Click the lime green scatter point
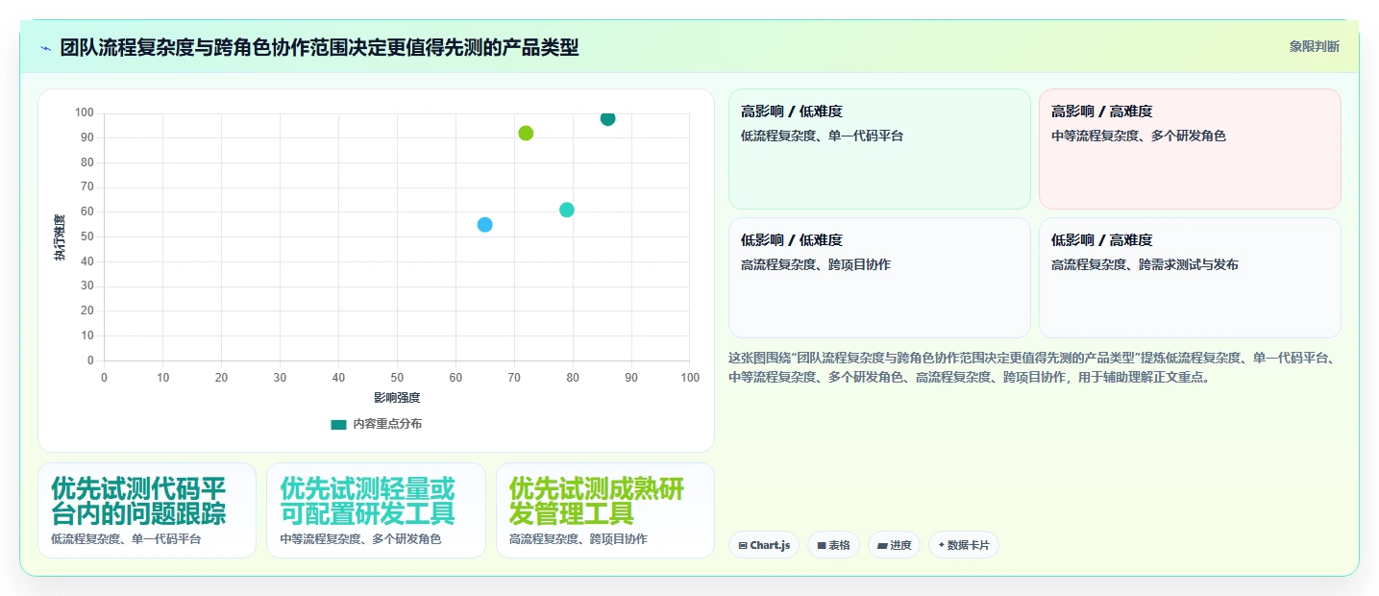The image size is (1379, 596). [x=526, y=134]
